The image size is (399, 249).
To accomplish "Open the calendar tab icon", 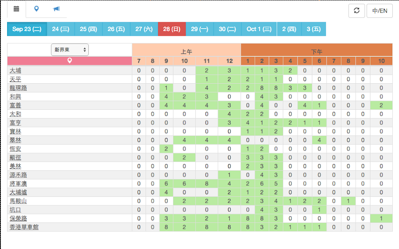I will 16,9.
